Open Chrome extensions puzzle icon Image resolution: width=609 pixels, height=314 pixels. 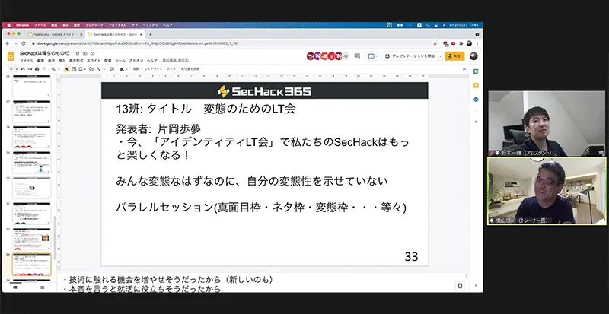(x=461, y=43)
